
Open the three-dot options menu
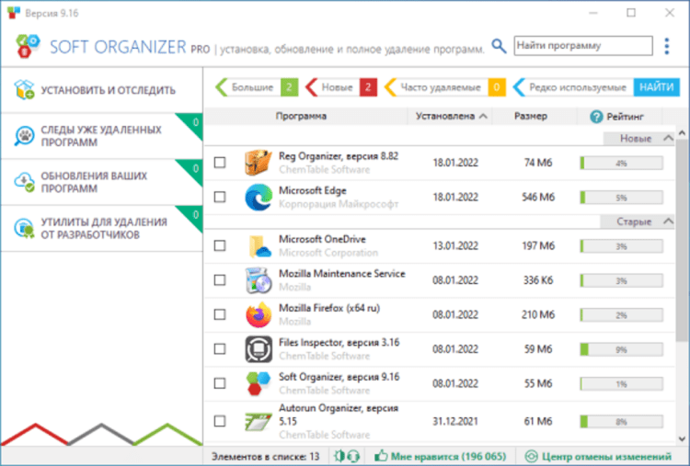667,46
